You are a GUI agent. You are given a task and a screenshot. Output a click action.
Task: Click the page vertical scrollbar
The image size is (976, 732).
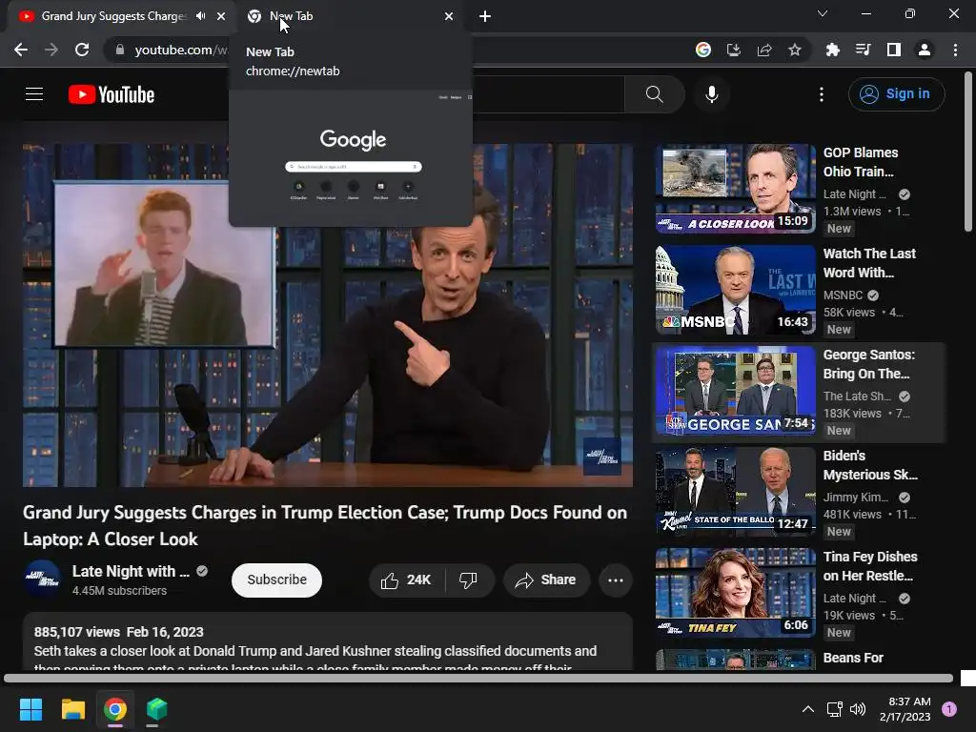pos(968,152)
